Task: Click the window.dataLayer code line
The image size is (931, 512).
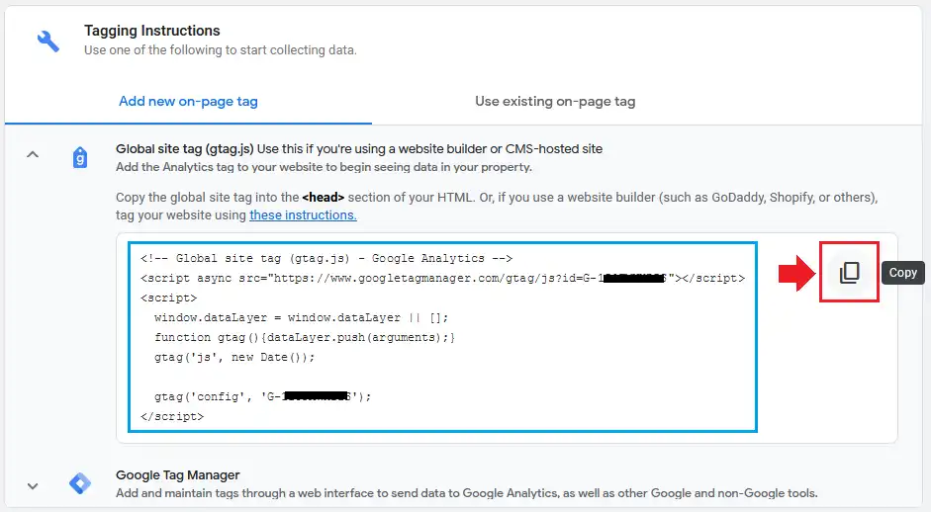Action: pyautogui.click(x=301, y=318)
